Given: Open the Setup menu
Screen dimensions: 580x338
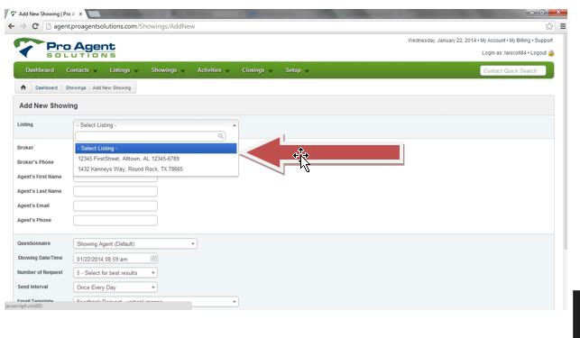Looking at the screenshot, I should pos(297,70).
